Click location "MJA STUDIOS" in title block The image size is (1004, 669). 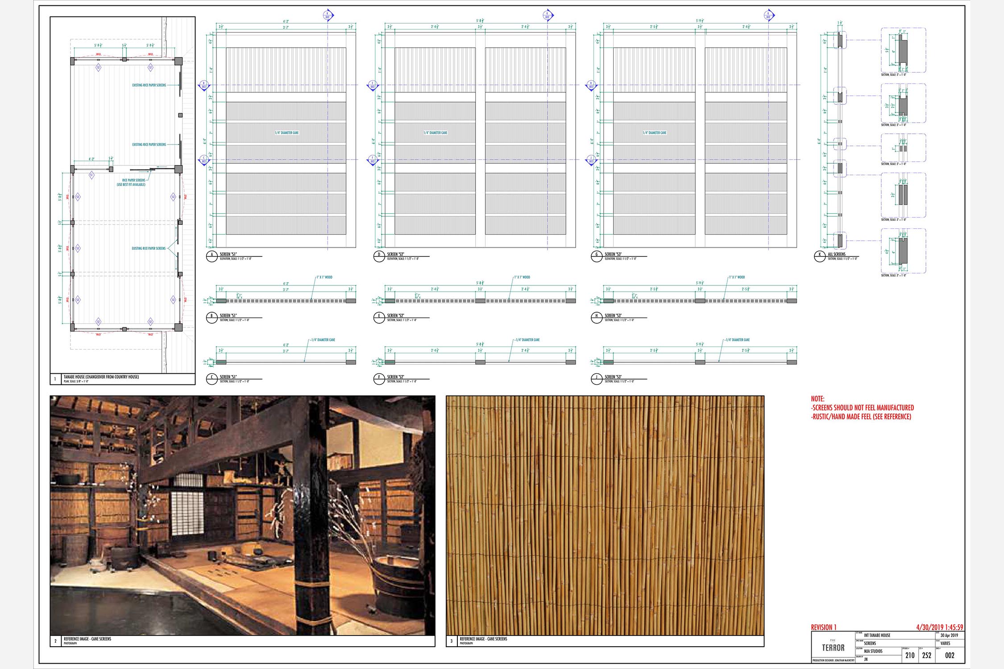click(x=873, y=651)
